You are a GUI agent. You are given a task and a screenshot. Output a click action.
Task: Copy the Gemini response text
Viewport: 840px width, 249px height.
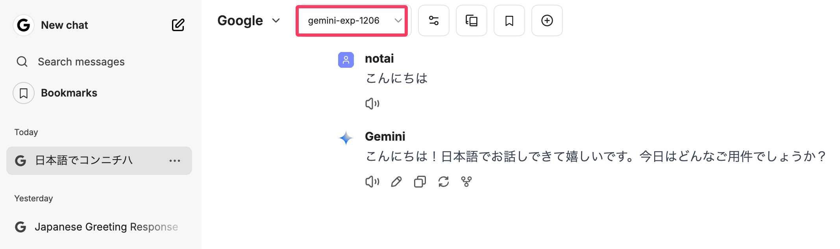click(x=420, y=182)
